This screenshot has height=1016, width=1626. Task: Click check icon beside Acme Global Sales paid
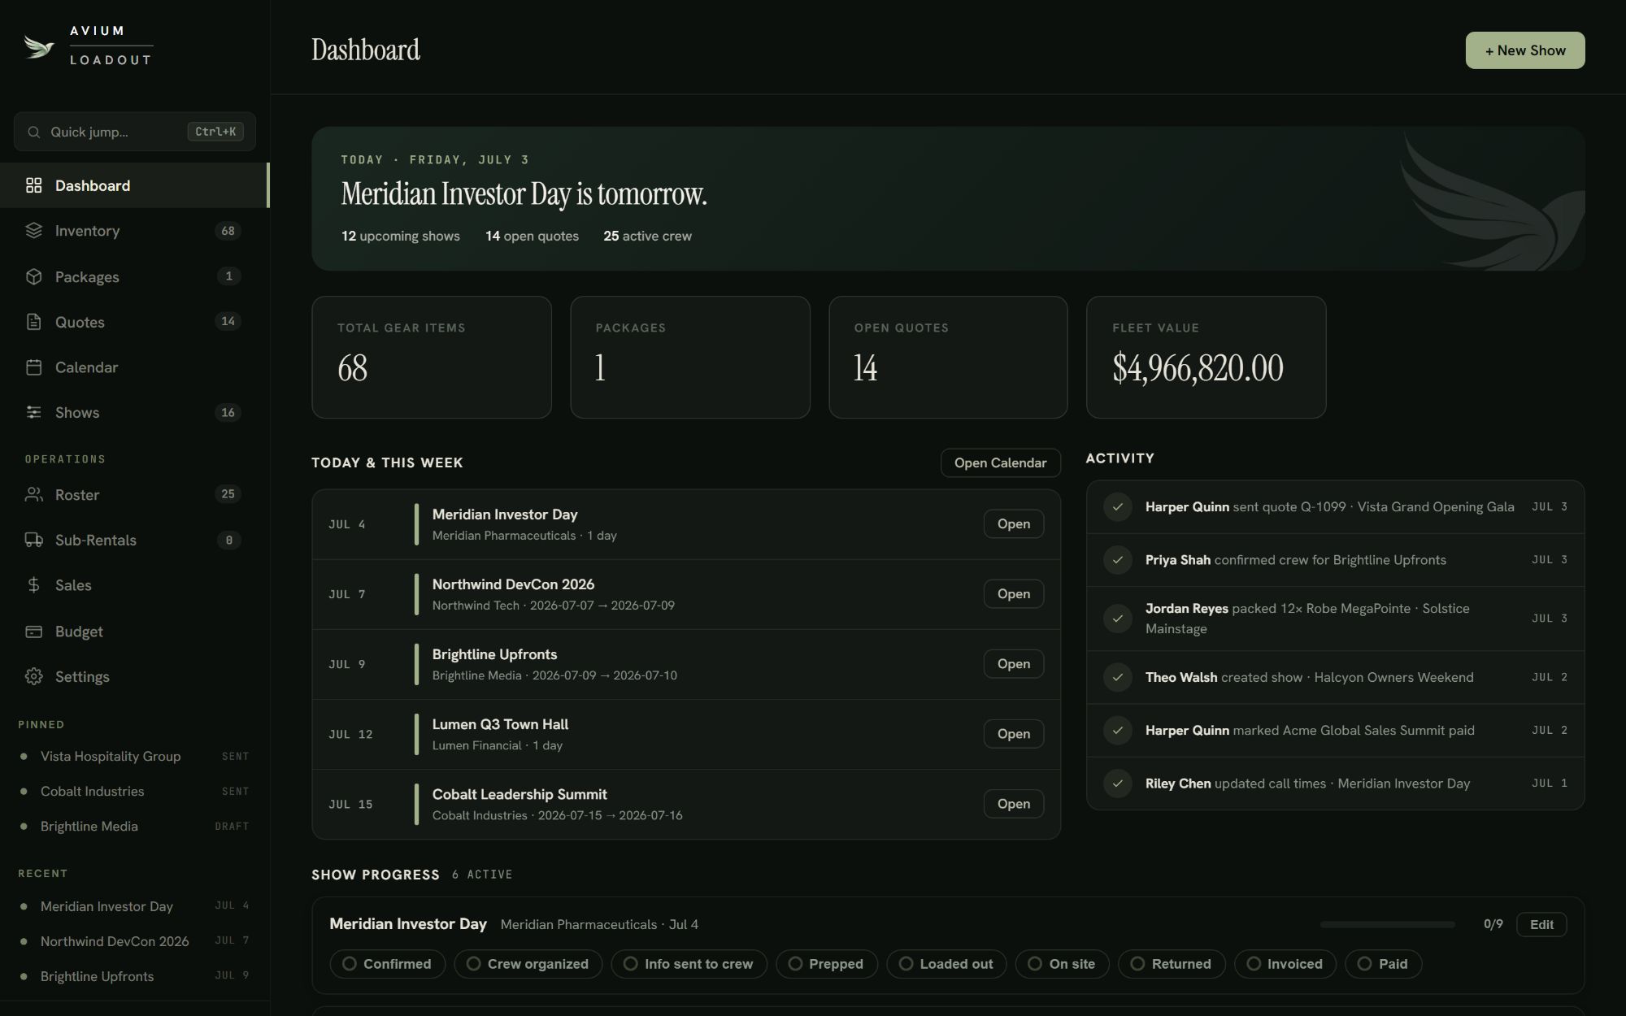click(1118, 730)
